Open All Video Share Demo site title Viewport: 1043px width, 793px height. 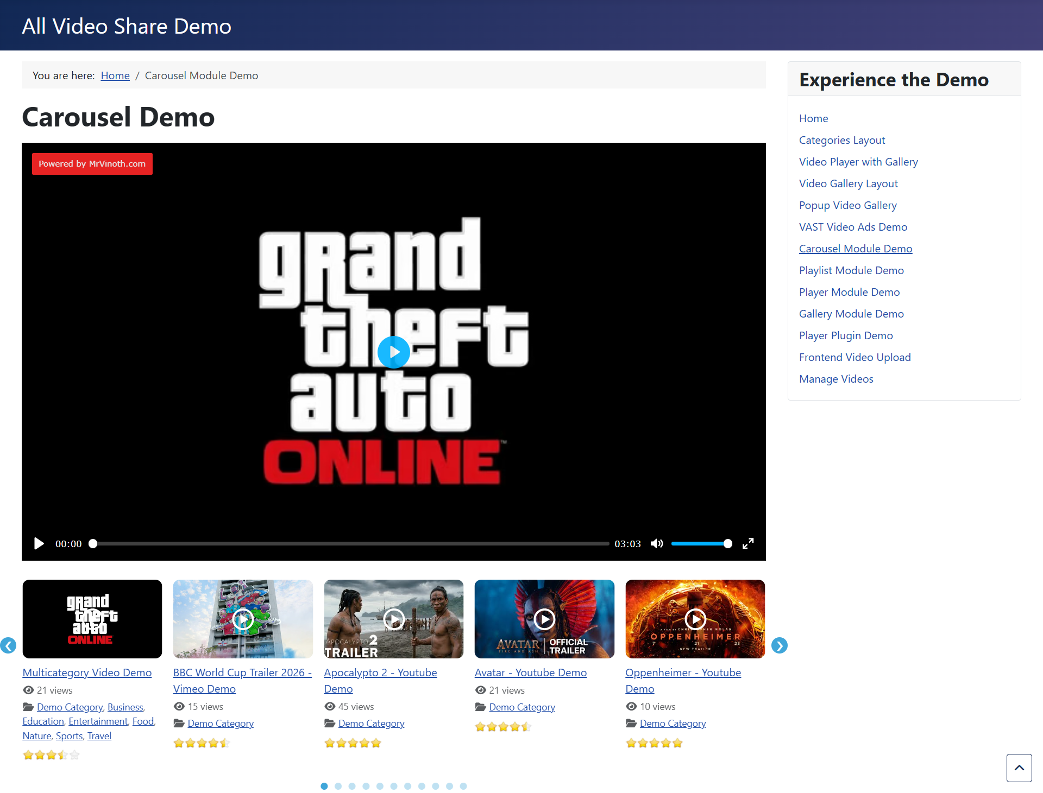tap(127, 26)
